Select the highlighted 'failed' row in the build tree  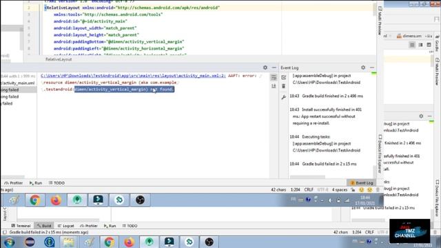(x=18, y=90)
